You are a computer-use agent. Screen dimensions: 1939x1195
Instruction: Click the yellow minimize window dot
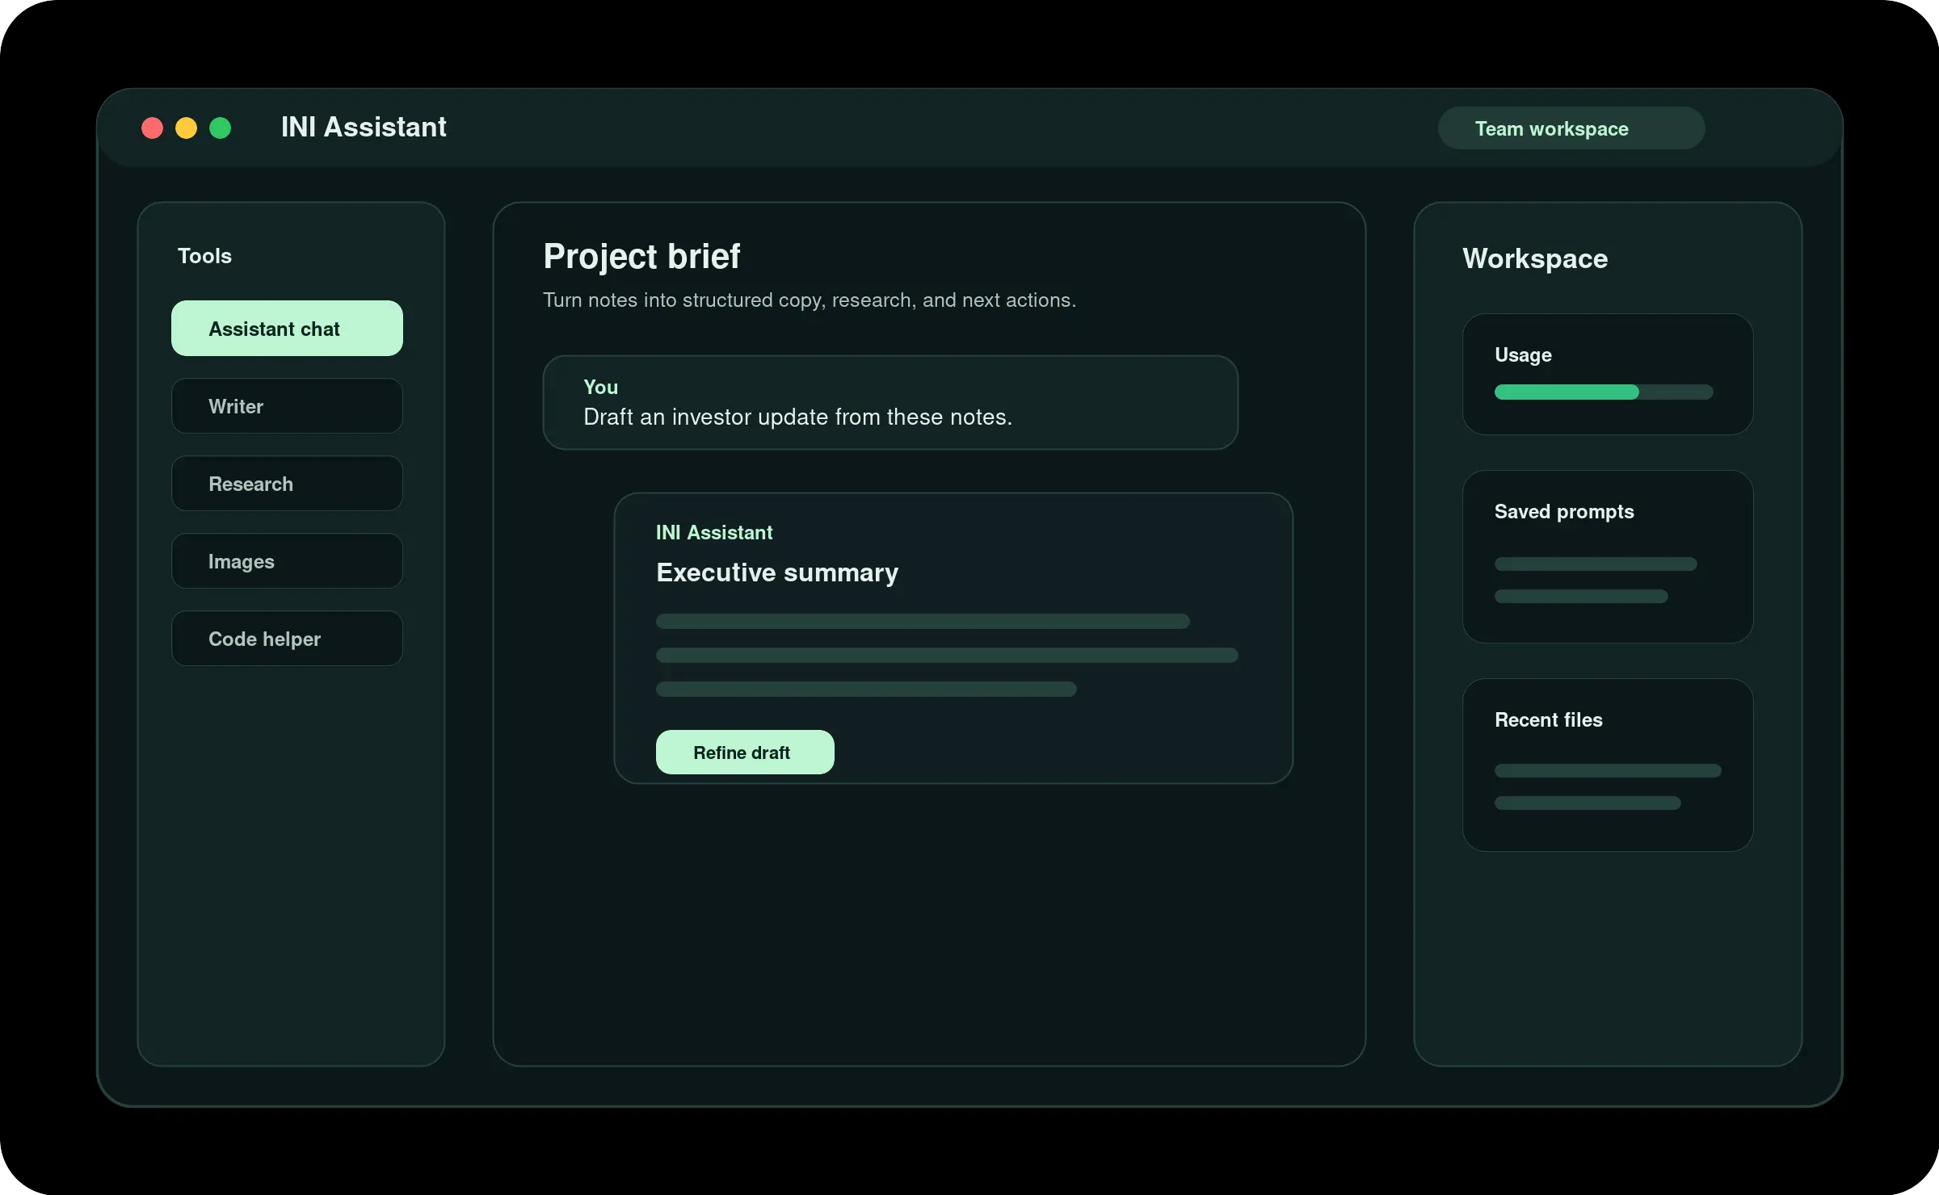pyautogui.click(x=186, y=128)
